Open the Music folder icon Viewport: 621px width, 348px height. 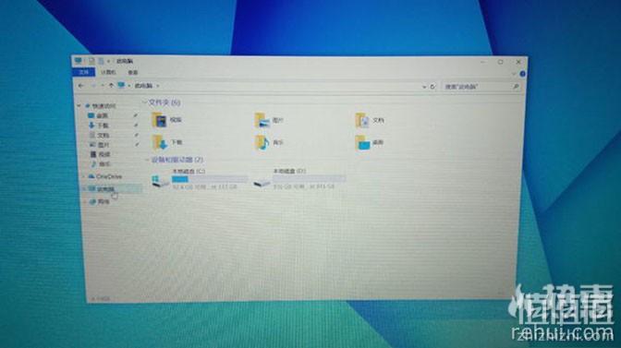[x=262, y=142]
